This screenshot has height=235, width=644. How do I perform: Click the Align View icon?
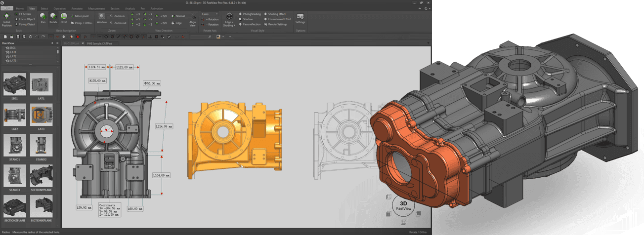[x=193, y=19]
